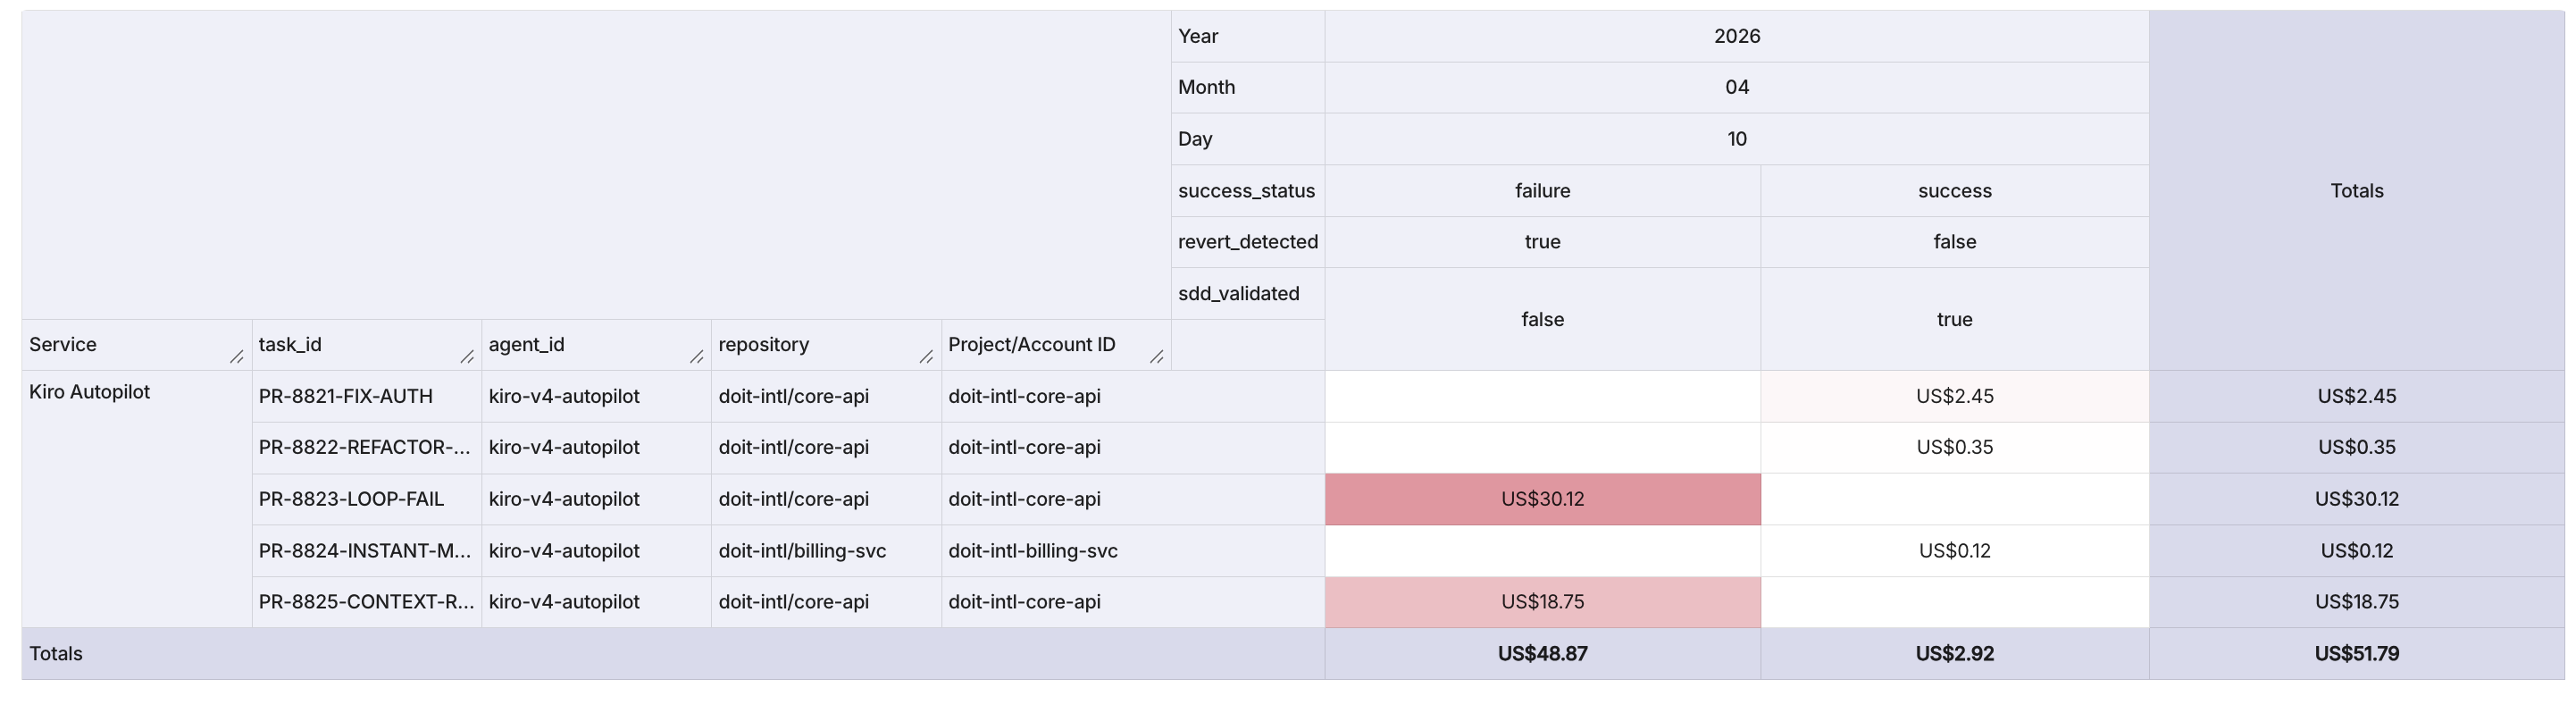
Task: Click repository cell in PR-8823-LOOP-FAIL row
Action: pyautogui.click(x=827, y=499)
